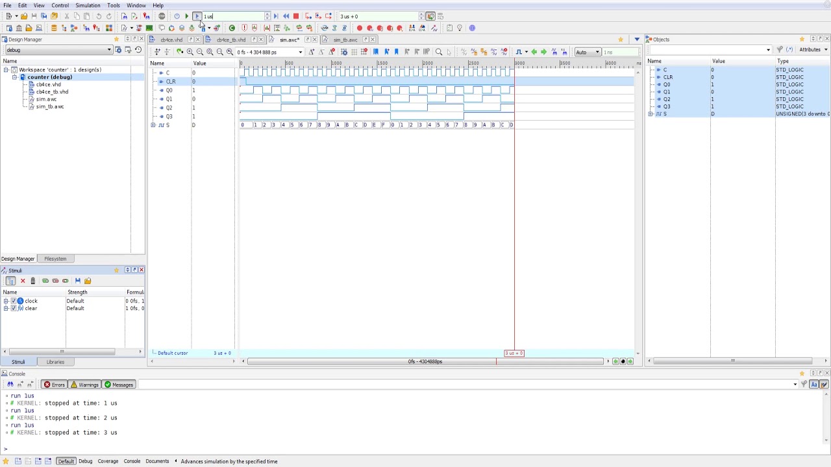
Task: Click the Restart simulation rewind icon
Action: [286, 16]
